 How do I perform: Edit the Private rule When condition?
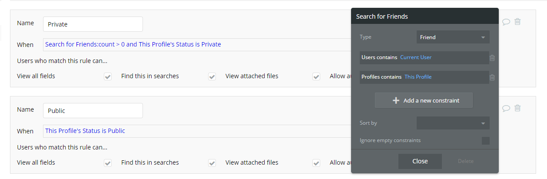click(x=133, y=44)
